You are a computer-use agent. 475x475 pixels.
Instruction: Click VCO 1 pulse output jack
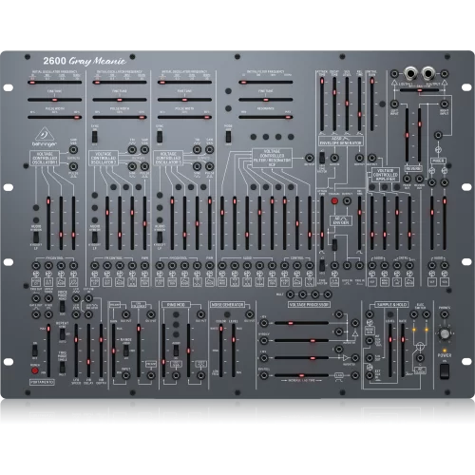pyautogui.click(x=73, y=166)
